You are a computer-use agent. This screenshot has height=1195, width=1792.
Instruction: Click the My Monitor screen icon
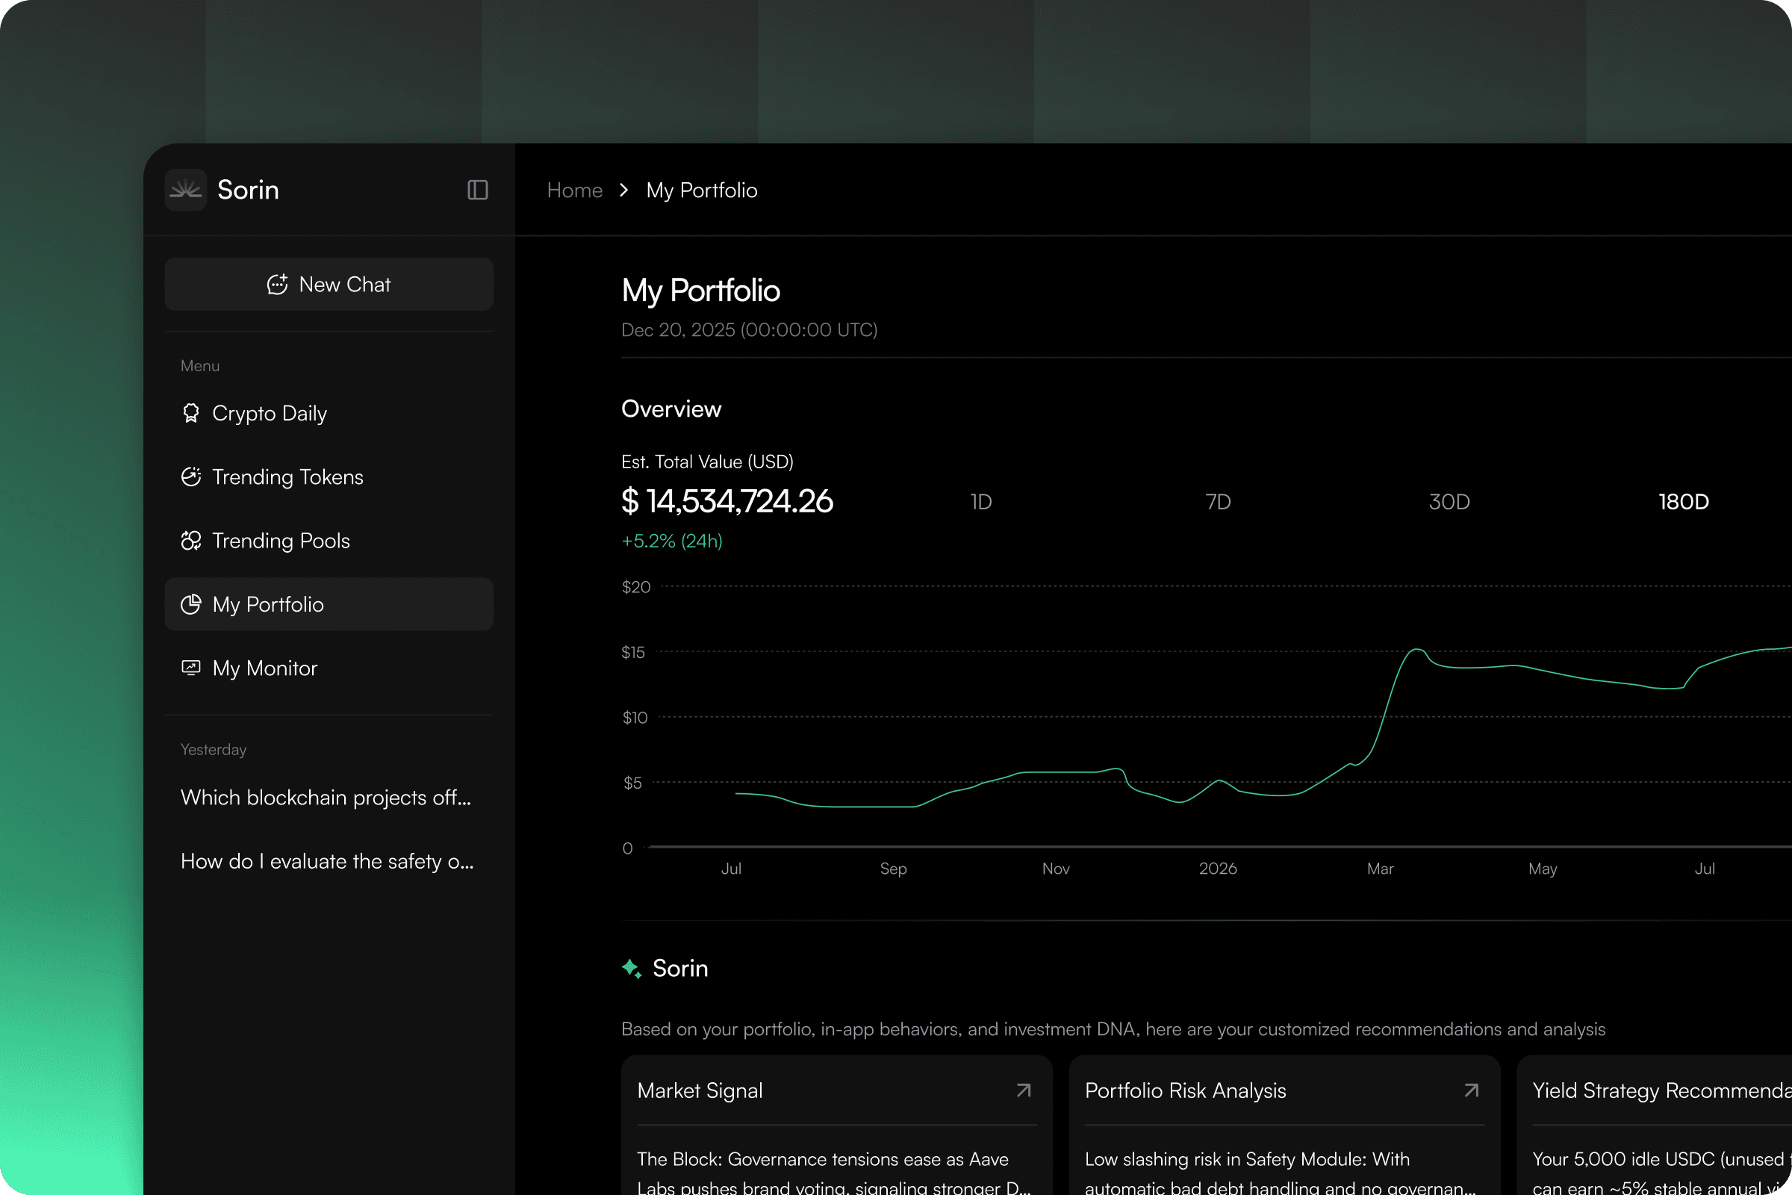pos(190,668)
